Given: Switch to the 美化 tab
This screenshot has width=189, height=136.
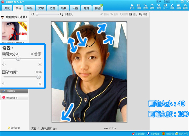Looking at the screenshot, I should pos(7,8).
